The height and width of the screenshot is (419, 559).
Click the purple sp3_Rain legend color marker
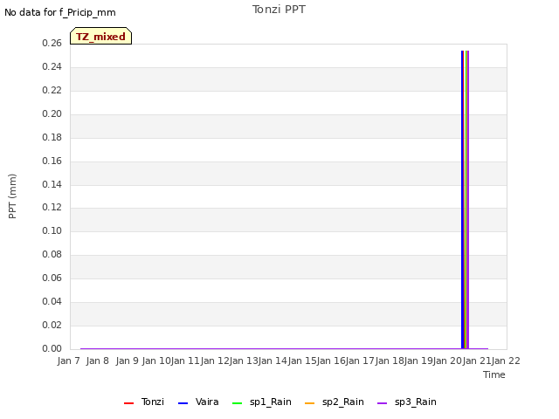tap(383, 403)
